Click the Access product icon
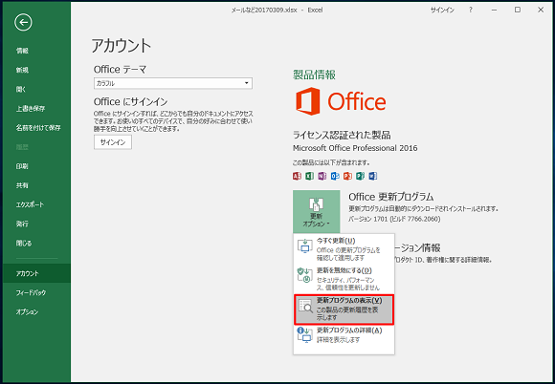This screenshot has width=555, height=384. pyautogui.click(x=297, y=176)
